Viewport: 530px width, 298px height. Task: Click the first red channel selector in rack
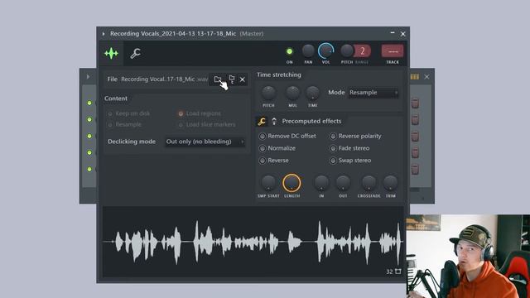(x=415, y=103)
